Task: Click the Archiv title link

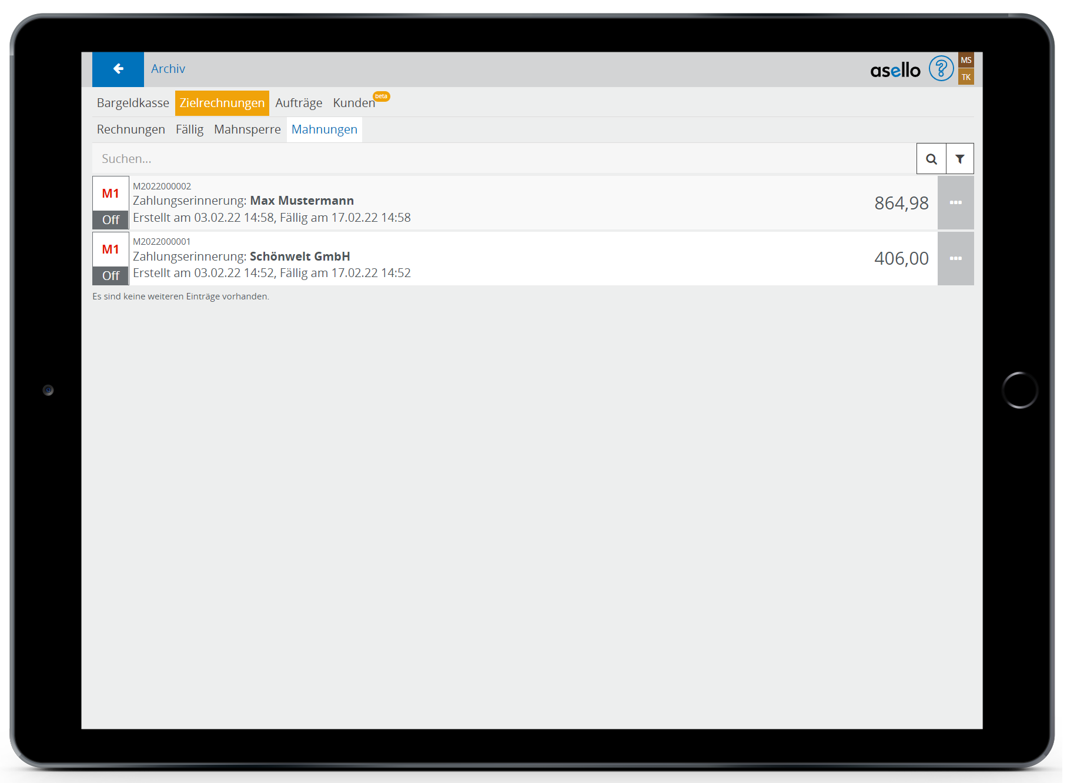Action: tap(168, 69)
